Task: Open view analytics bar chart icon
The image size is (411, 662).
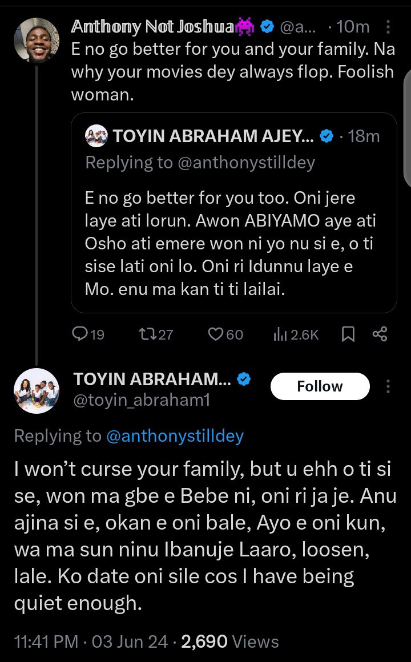Action: [280, 334]
